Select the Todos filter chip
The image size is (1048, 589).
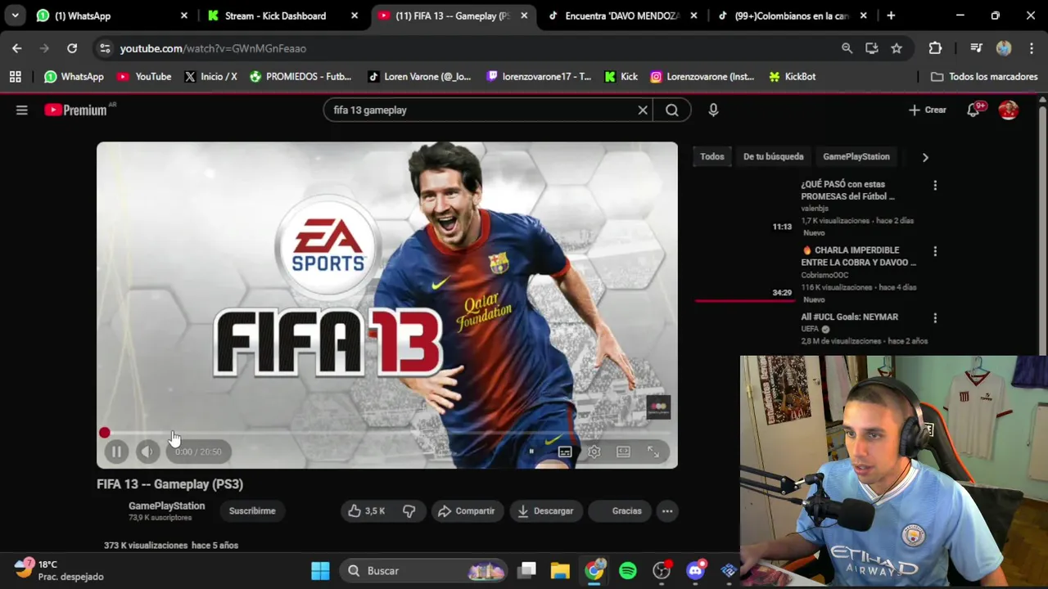pos(712,156)
